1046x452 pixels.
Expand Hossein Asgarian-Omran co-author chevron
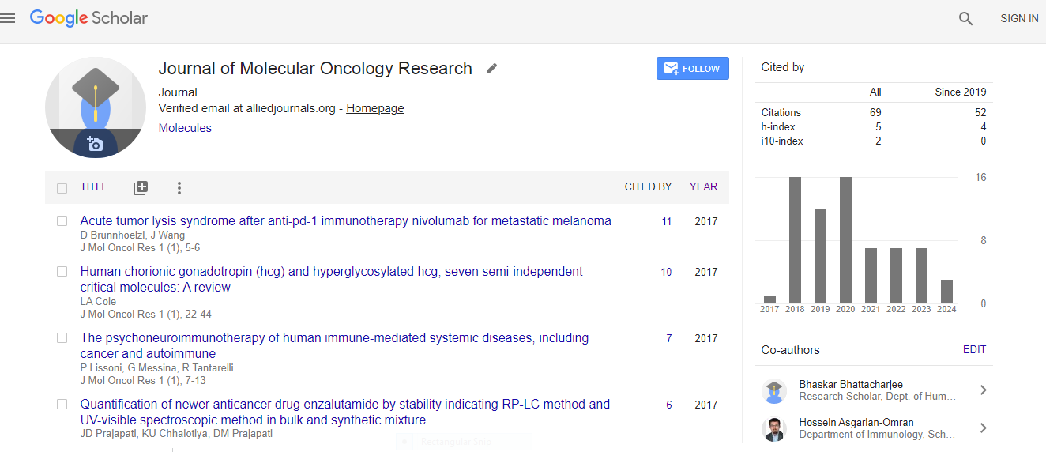983,428
